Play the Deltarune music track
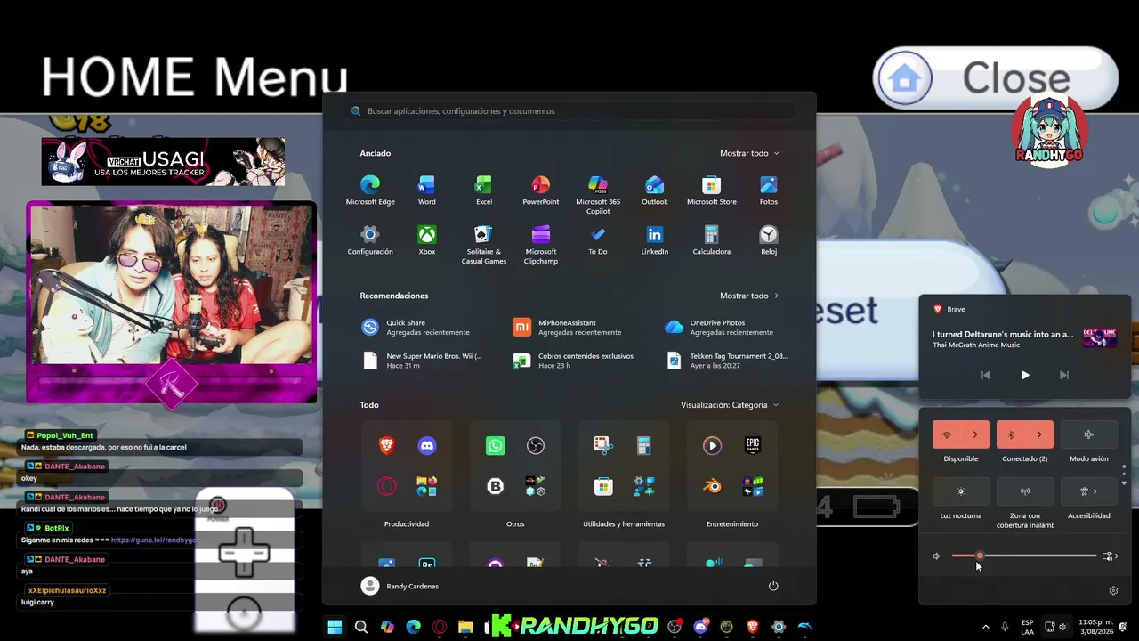Image resolution: width=1139 pixels, height=641 pixels. point(1025,376)
